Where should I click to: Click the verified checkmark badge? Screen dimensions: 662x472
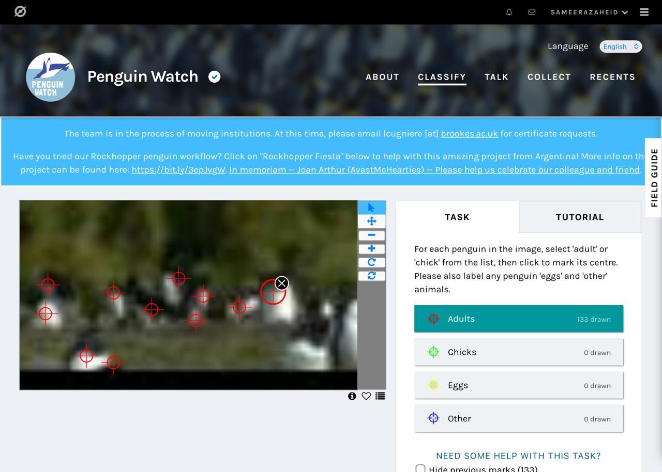pyautogui.click(x=214, y=76)
